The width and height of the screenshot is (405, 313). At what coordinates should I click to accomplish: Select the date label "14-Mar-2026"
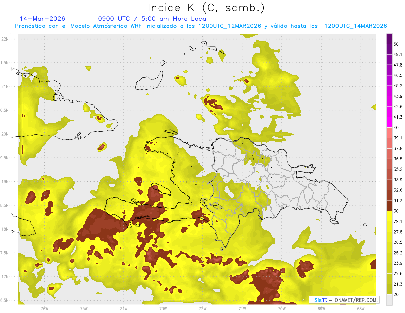(43, 19)
